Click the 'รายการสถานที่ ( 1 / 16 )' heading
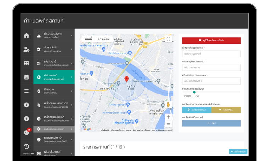 click(104, 147)
